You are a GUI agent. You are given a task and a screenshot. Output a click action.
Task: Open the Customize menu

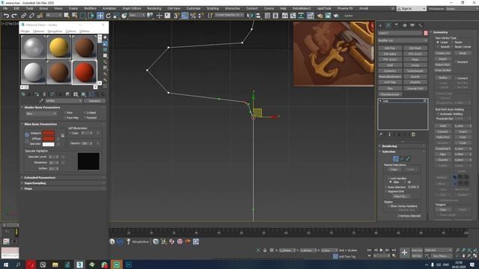click(193, 8)
